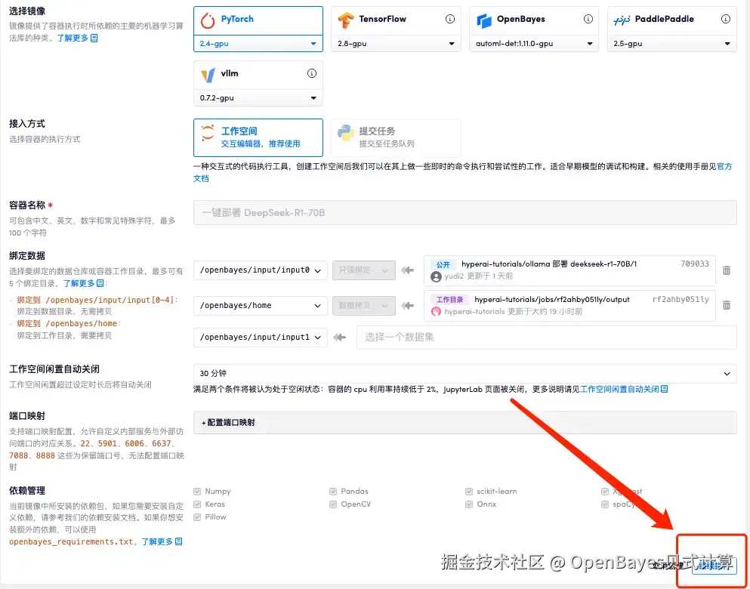Open the 30 分钟 idle shutdown dropdown
This screenshot has width=750, height=589.
(x=465, y=373)
